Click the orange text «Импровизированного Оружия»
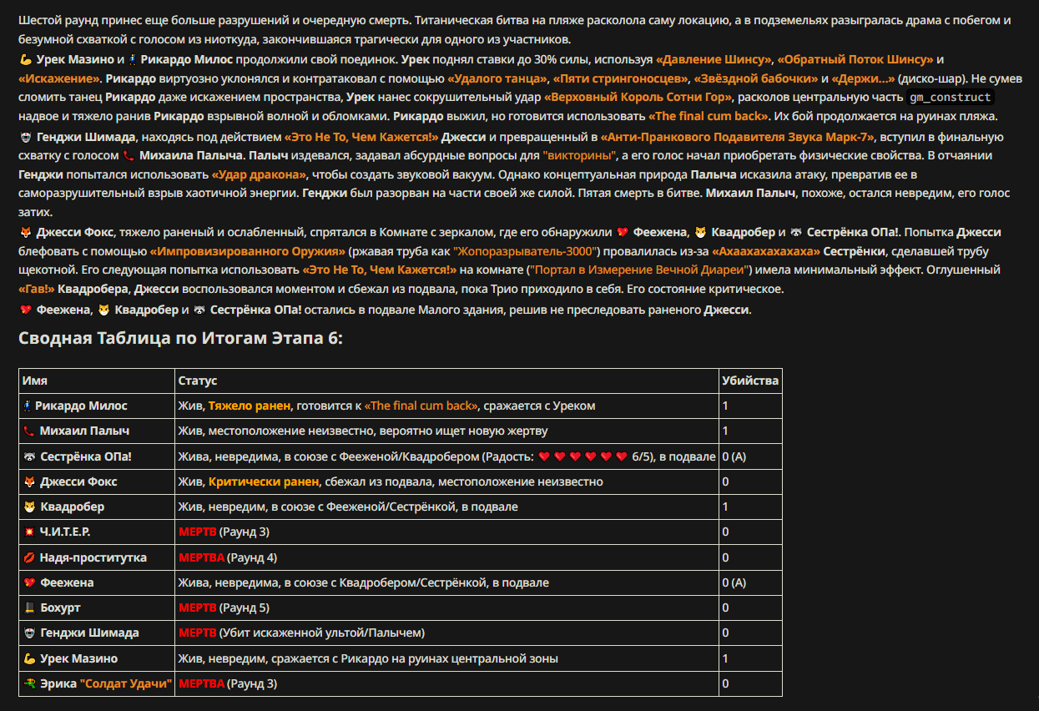Screen dimensions: 1039x711 248,251
